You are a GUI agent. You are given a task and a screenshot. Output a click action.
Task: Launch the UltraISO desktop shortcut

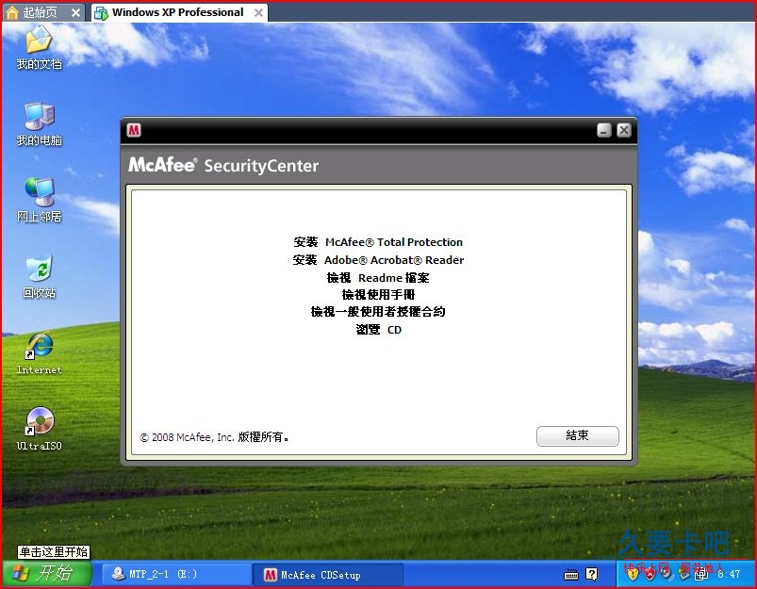click(x=39, y=429)
